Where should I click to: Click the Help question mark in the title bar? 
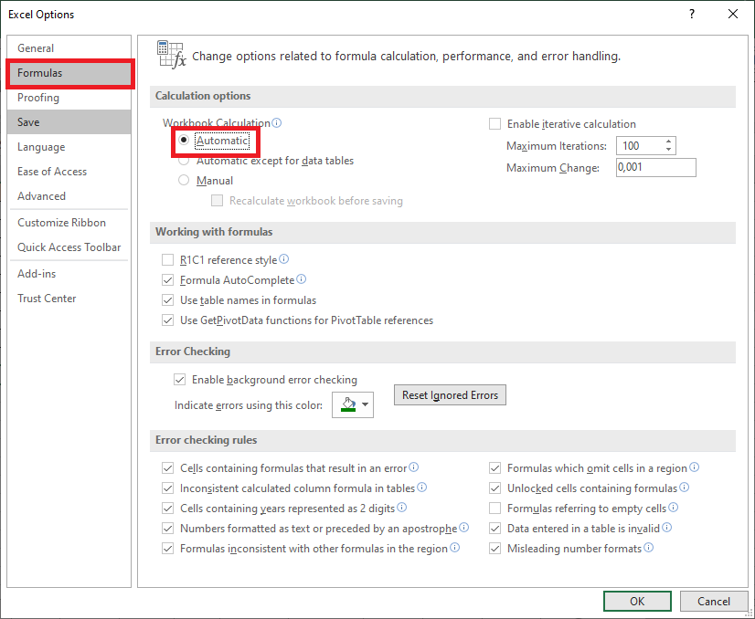(692, 15)
